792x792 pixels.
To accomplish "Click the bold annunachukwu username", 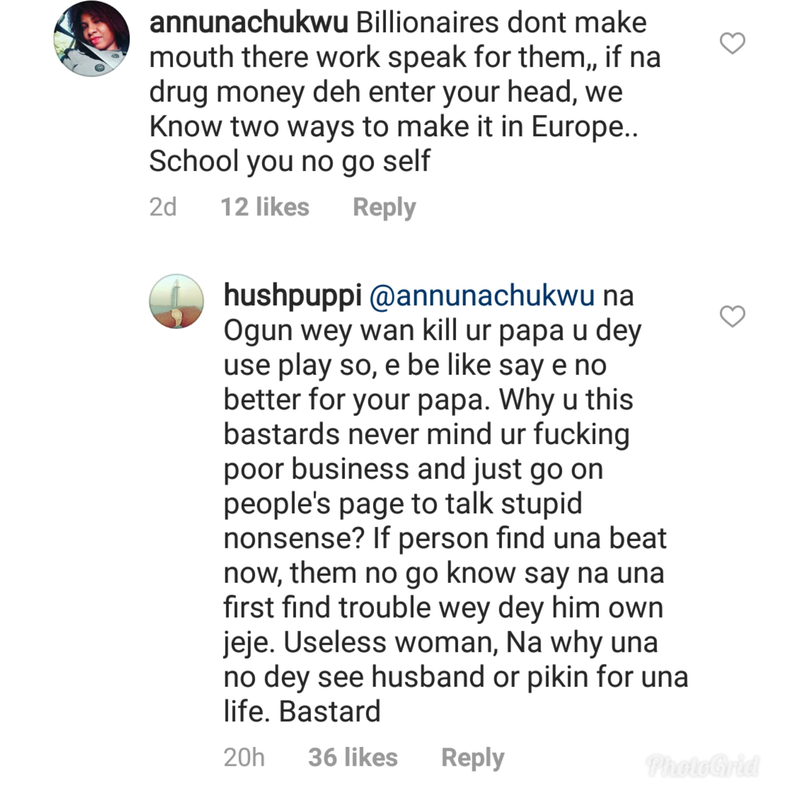I will 249,23.
